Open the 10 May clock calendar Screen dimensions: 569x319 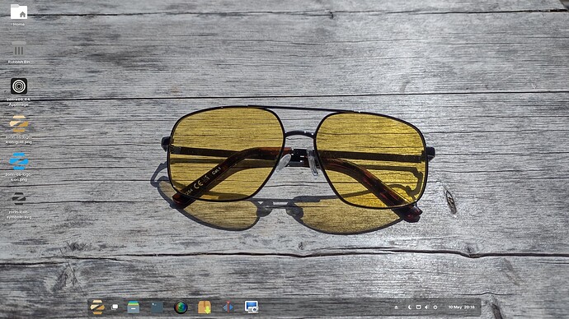[x=461, y=307]
